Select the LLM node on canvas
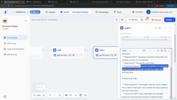This screenshot has height=100, width=177. coord(68,52)
